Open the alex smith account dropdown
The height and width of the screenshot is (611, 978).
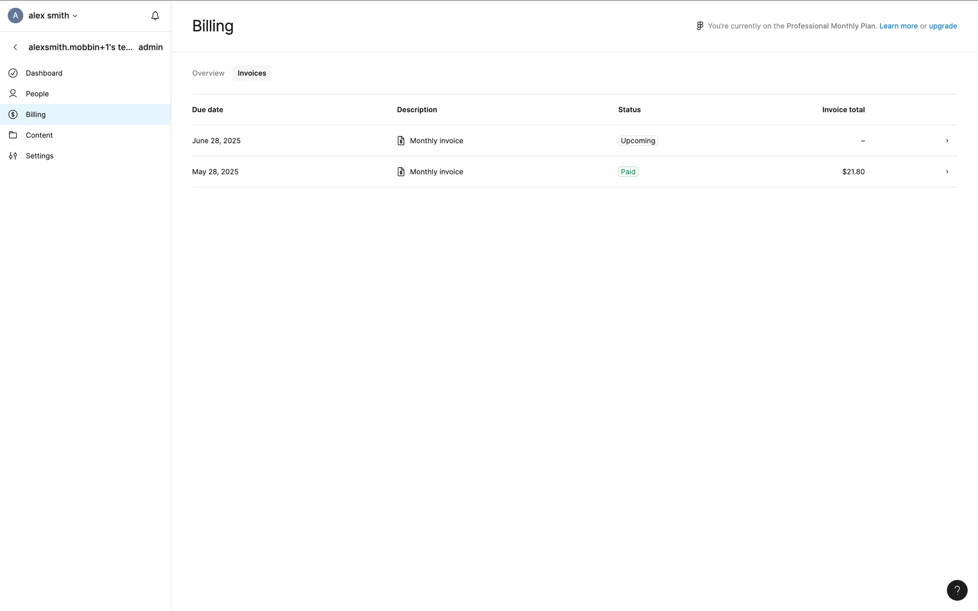[53, 16]
